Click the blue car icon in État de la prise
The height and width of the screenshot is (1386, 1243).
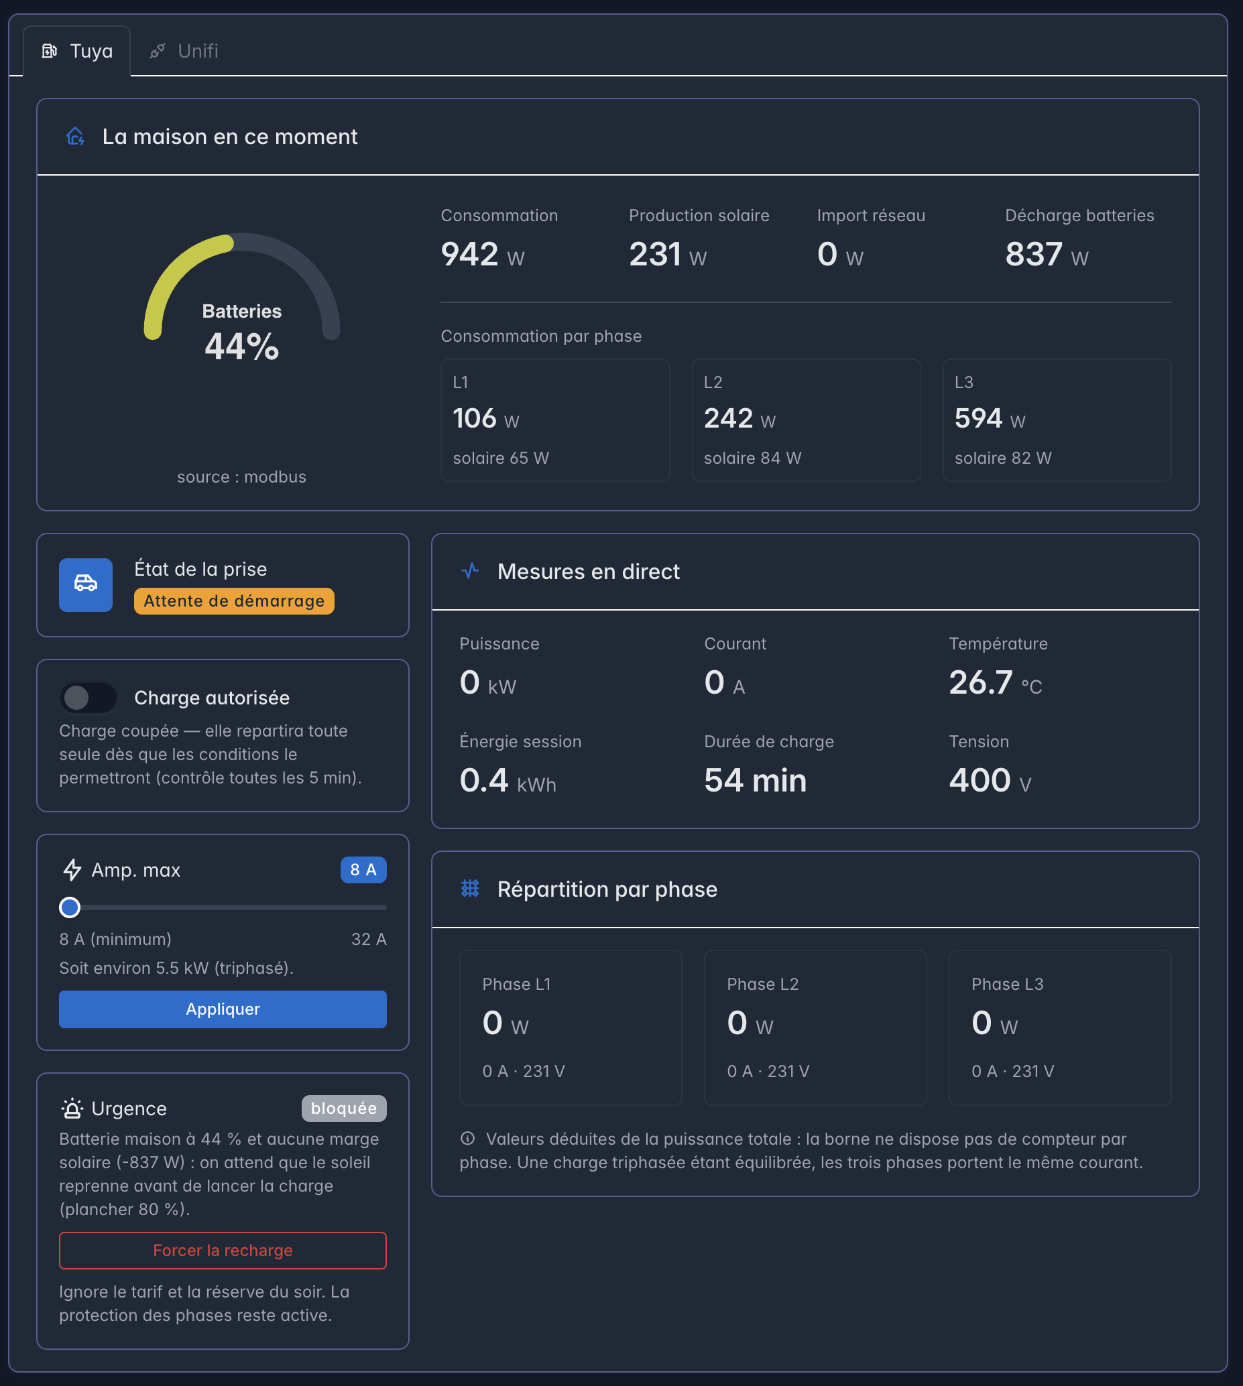85,585
